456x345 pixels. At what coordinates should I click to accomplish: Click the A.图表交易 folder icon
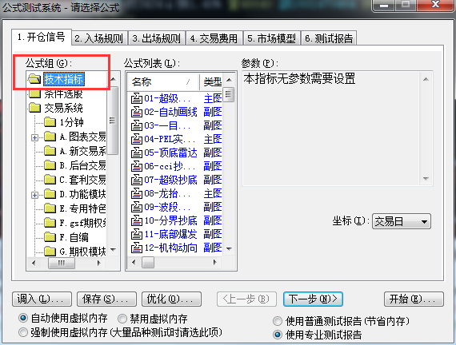coord(50,137)
